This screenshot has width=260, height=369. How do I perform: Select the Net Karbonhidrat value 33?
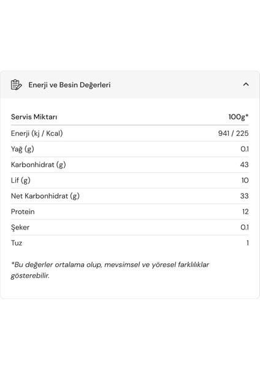pos(244,196)
